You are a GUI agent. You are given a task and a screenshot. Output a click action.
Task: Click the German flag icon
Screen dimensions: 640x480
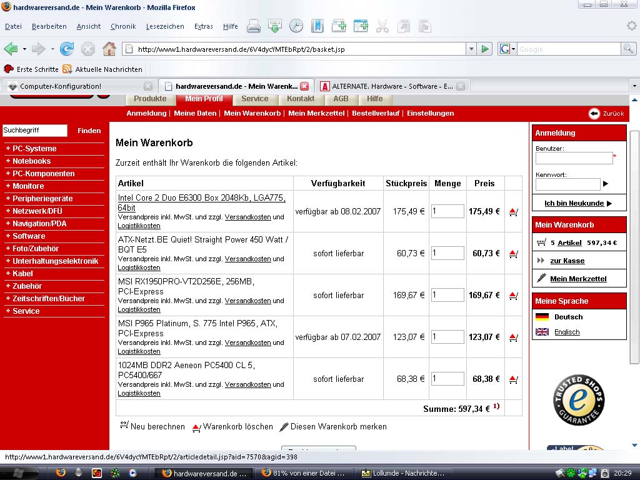(x=542, y=317)
